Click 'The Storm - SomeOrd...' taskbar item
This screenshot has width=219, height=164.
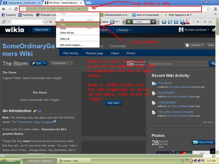click(40, 161)
